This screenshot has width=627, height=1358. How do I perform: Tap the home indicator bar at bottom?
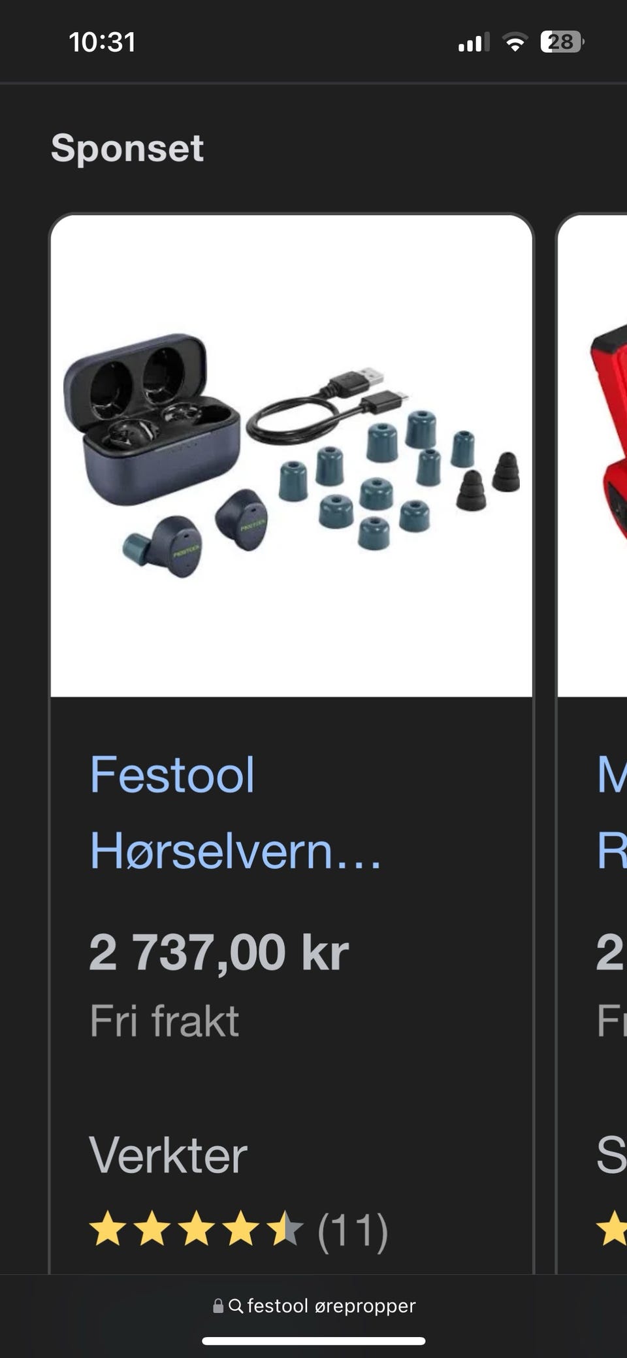[313, 1342]
